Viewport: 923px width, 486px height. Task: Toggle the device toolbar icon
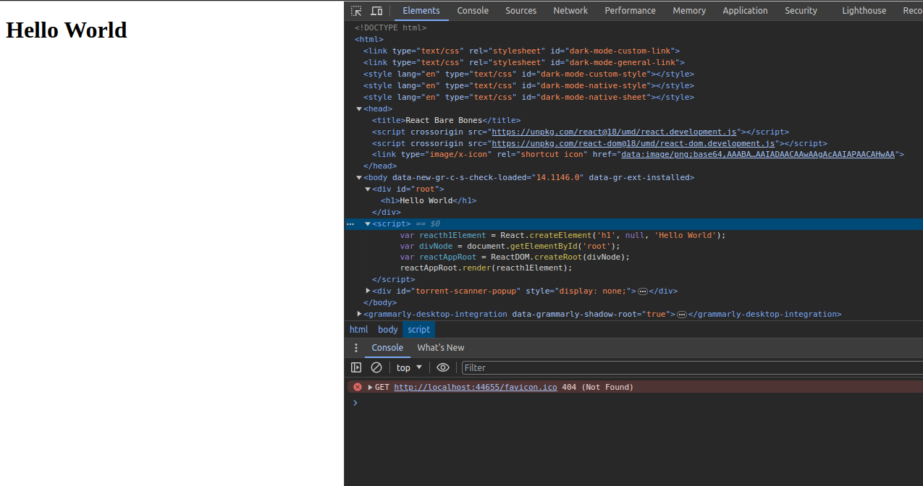(x=376, y=11)
